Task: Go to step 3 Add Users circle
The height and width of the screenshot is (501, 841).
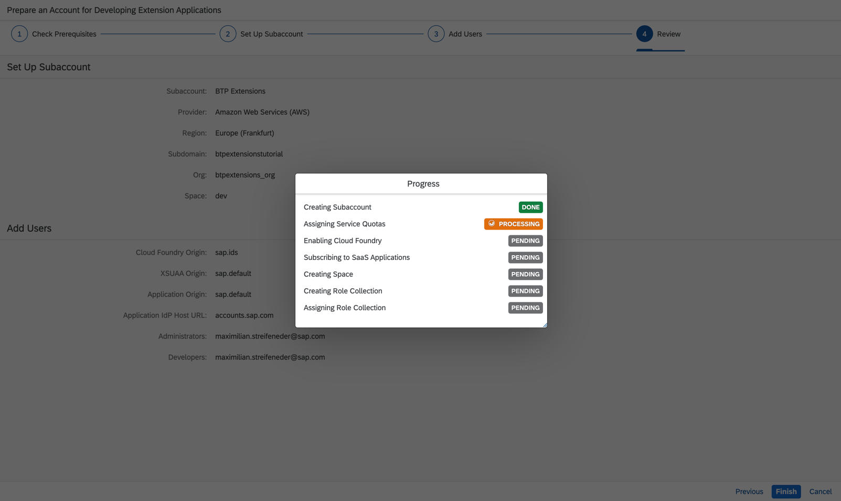Action: (436, 34)
